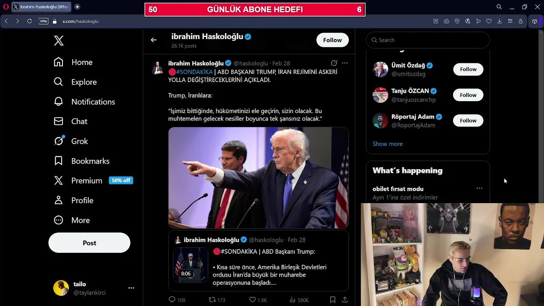The width and height of the screenshot is (544, 306).
Task: Open Ümit Özdağ's profile avatar
Action: click(x=380, y=69)
